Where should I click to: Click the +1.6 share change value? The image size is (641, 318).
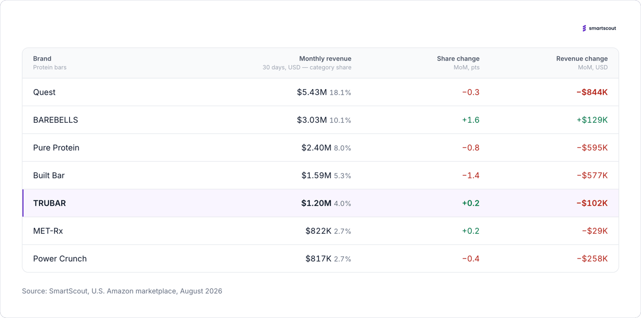[x=471, y=120]
